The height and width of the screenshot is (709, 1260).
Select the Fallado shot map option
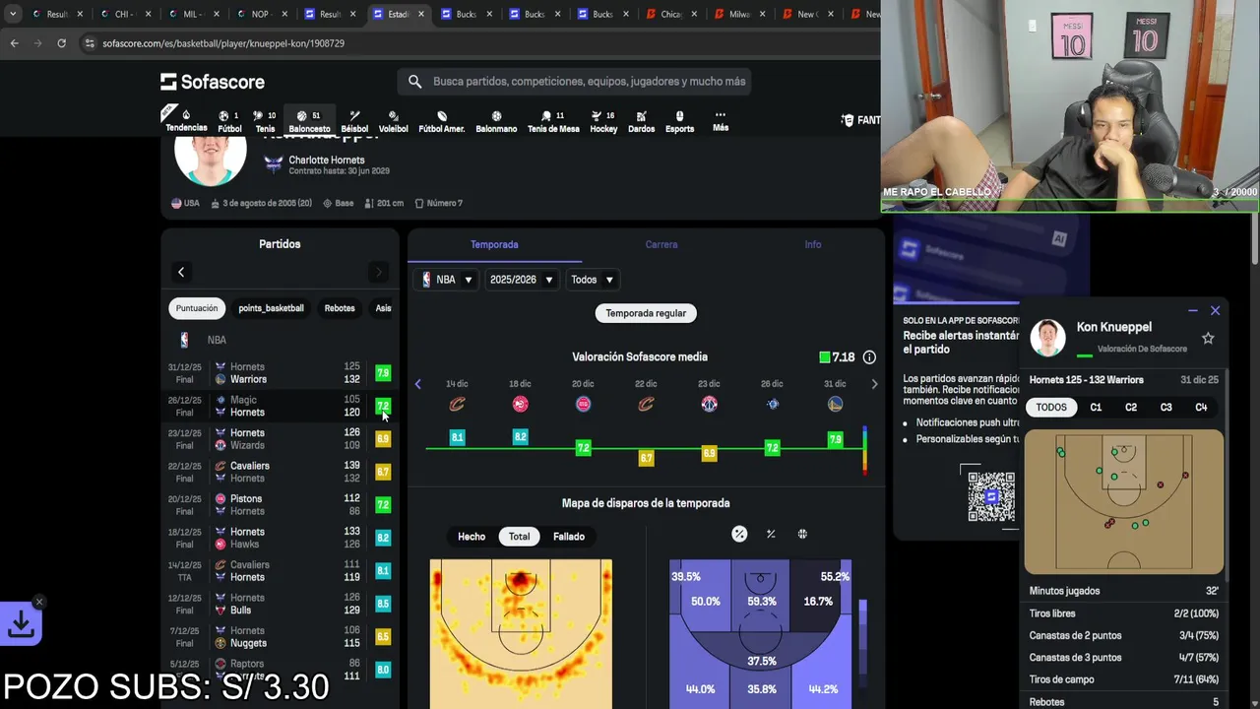pos(569,537)
